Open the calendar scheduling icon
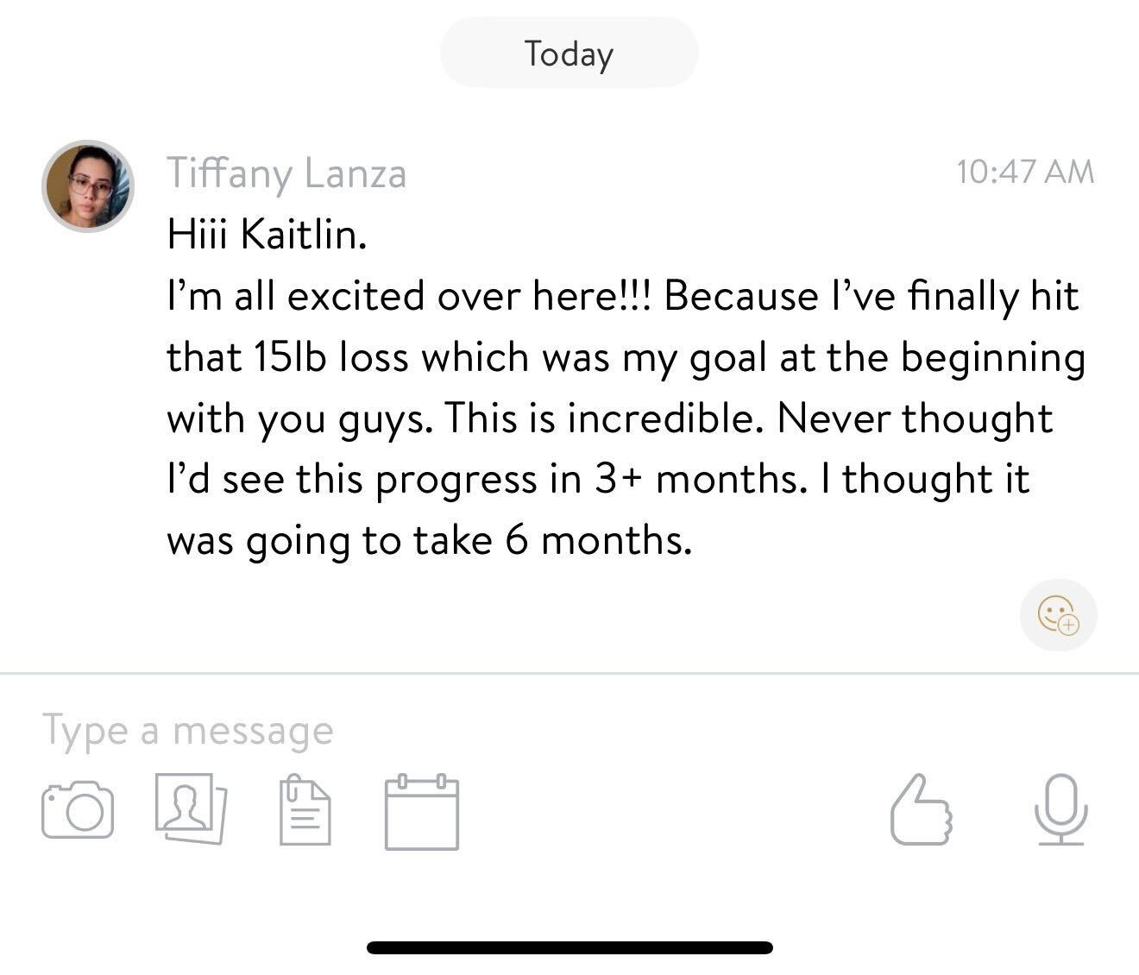The image size is (1139, 975). coord(421,811)
